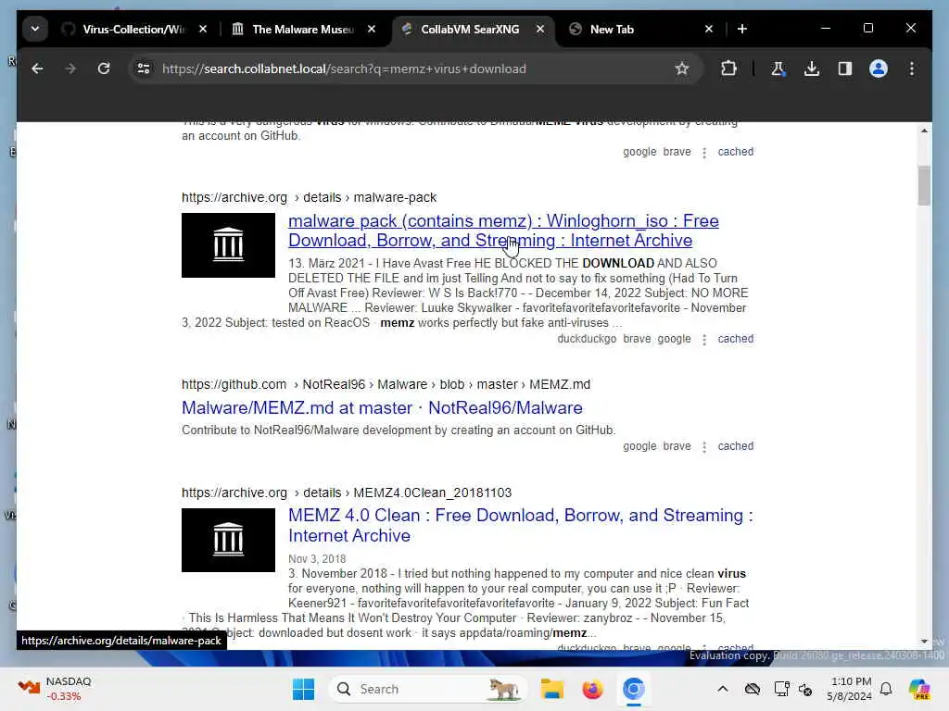Screen dimensions: 949x711
Task: Open the Chrome profile avatar
Action: pyautogui.click(x=879, y=69)
